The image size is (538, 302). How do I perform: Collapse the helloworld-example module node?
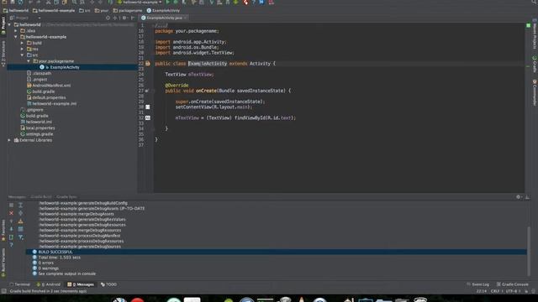coord(16,37)
